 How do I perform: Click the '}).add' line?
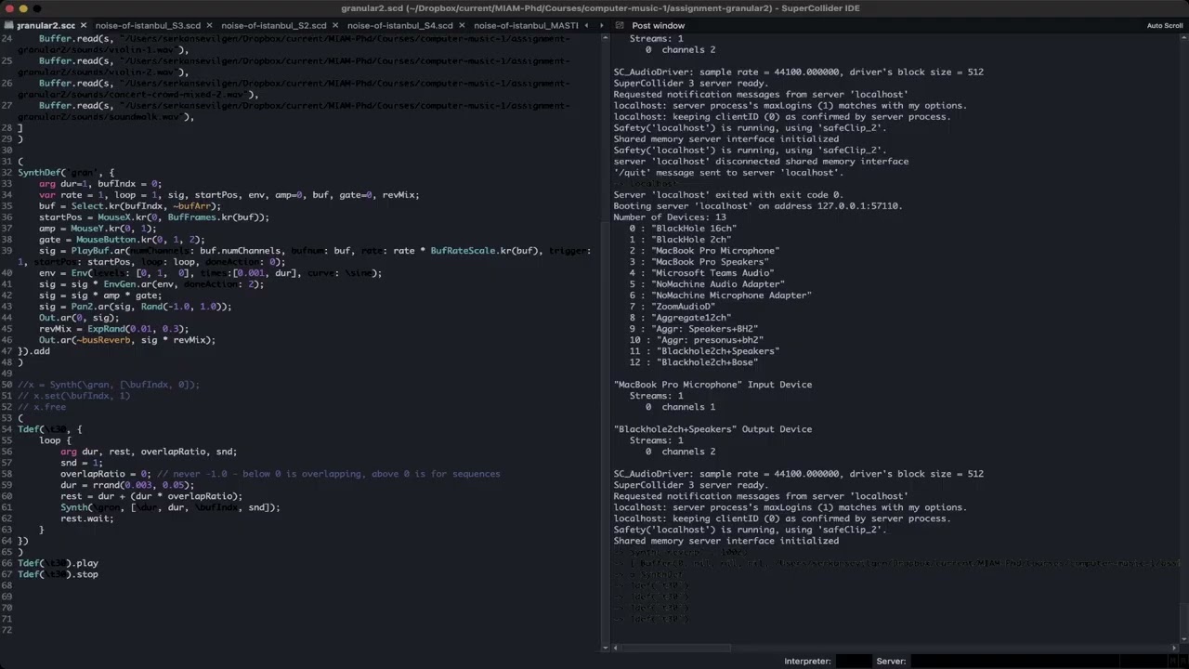pos(34,351)
